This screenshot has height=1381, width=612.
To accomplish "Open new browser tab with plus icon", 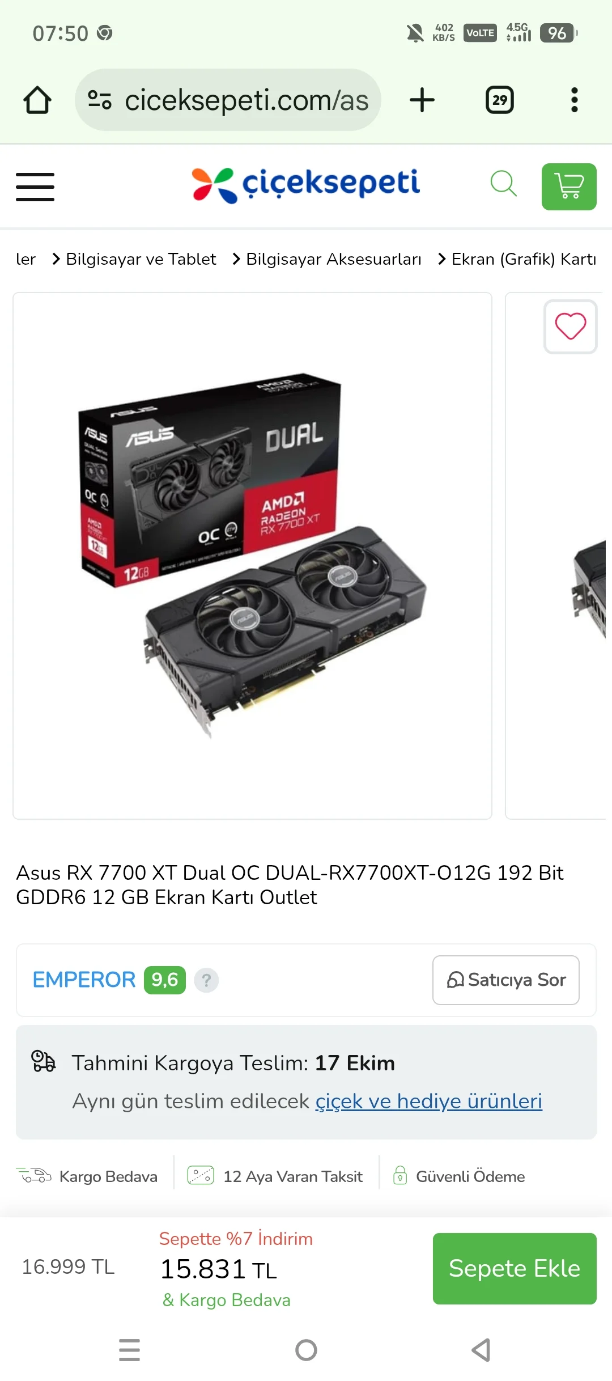I will (422, 100).
